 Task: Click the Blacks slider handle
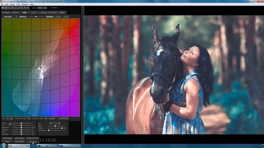point(55,126)
